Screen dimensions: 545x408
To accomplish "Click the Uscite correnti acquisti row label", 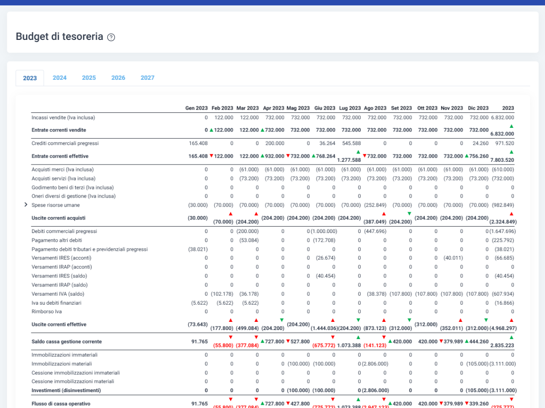I will (59, 218).
